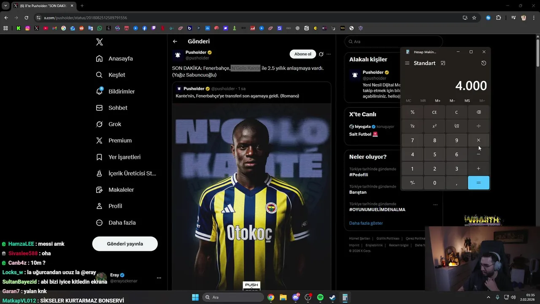Click calculator percent key
Image resolution: width=540 pixels, height=304 pixels.
click(x=413, y=112)
